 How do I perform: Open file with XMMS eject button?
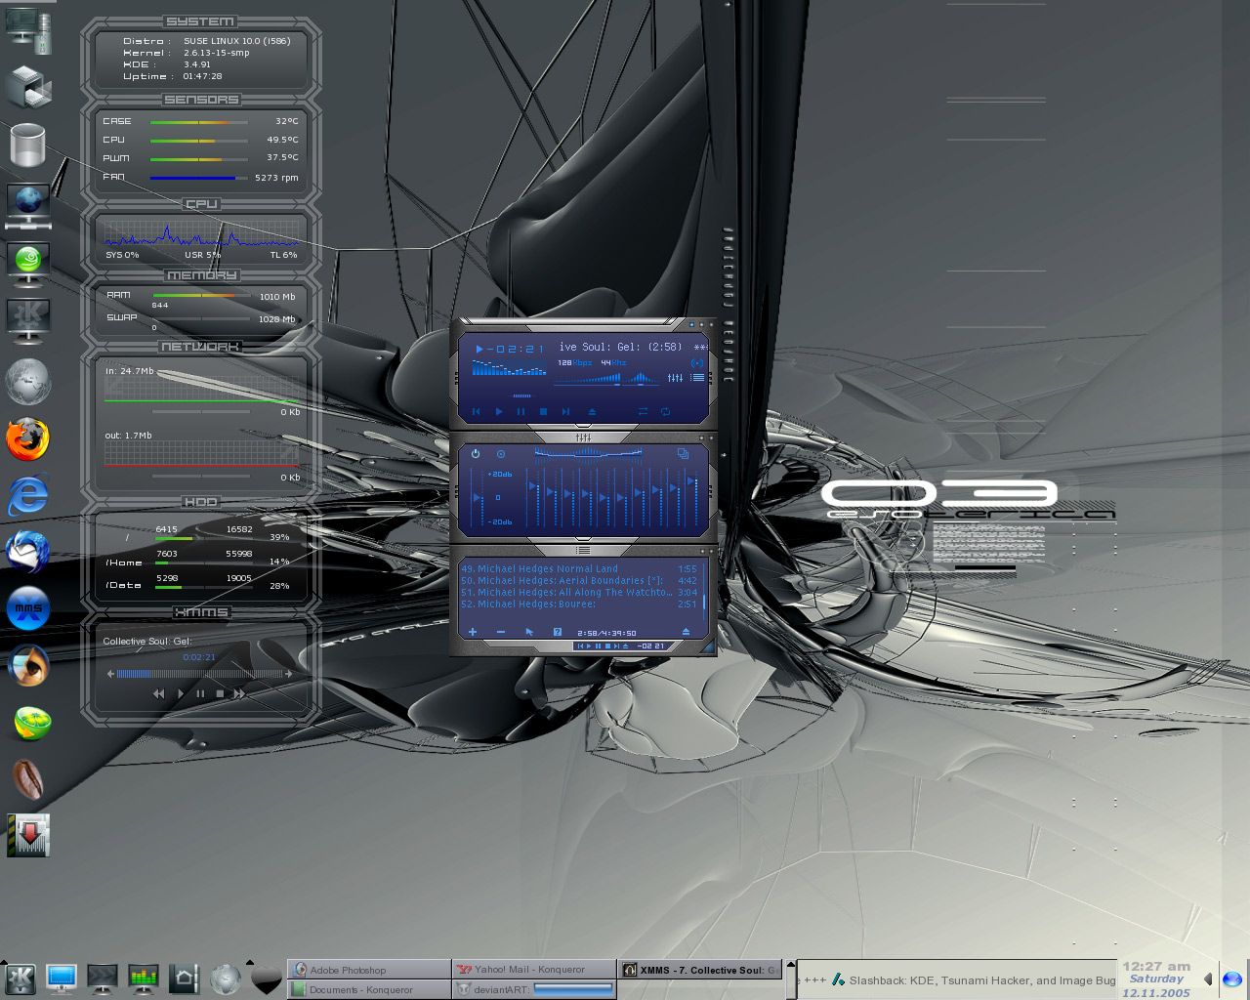pyautogui.click(x=592, y=412)
